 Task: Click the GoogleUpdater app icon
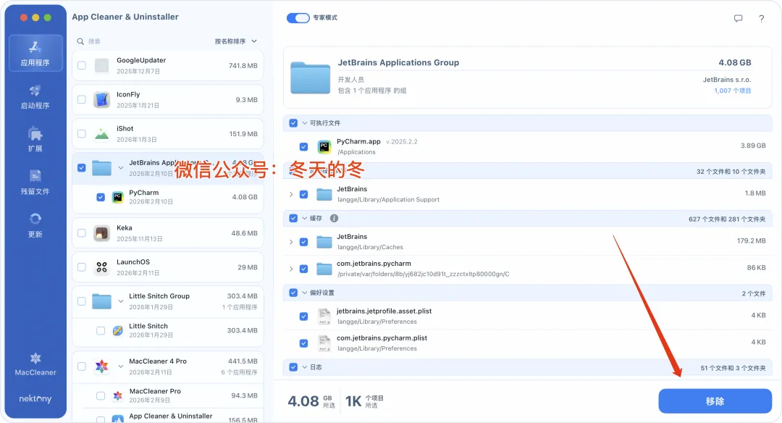[x=102, y=65]
